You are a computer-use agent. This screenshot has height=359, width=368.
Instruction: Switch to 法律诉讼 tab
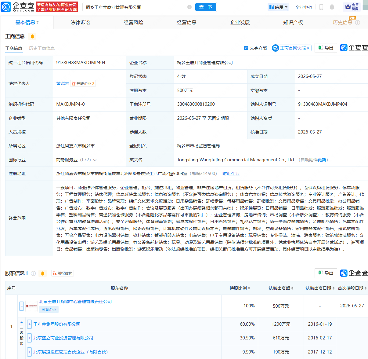80,22
